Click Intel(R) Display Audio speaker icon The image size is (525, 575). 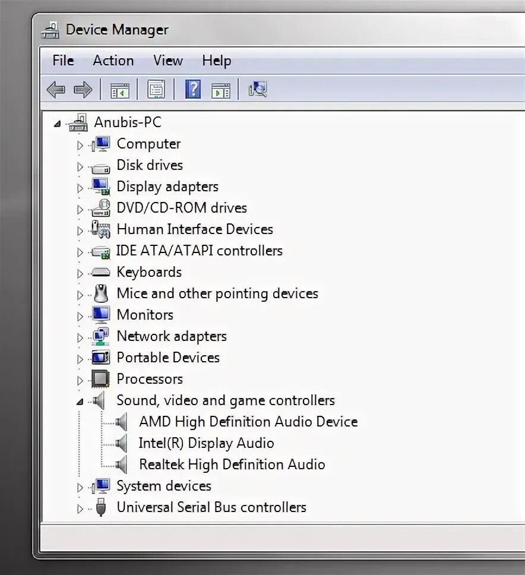(x=121, y=443)
